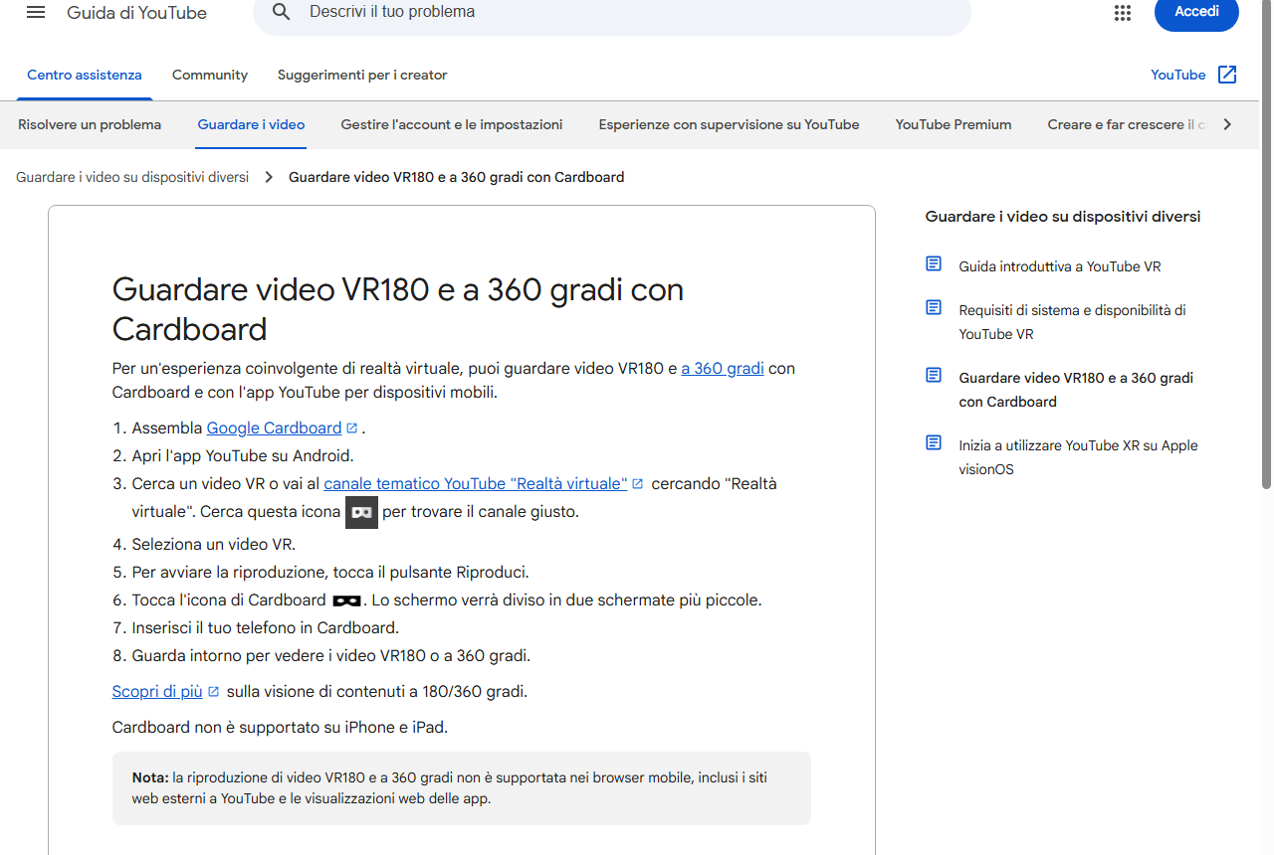Image resolution: width=1274 pixels, height=855 pixels.
Task: Click the article icon beside Inizia a utilizzare
Action: 934,443
